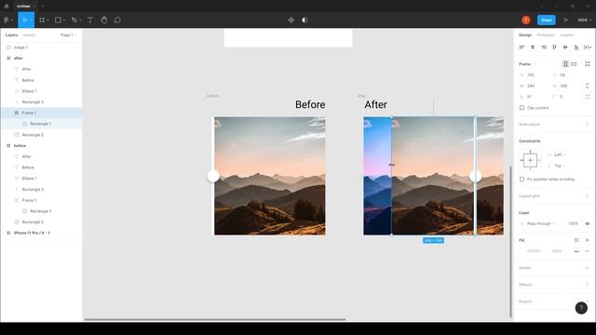The width and height of the screenshot is (596, 335).
Task: Select the Image 1 layer
Action: (x=41, y=47)
